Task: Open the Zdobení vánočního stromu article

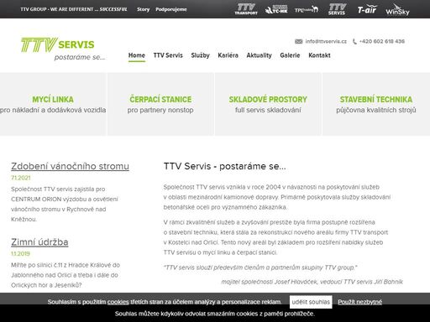Action: coord(70,166)
